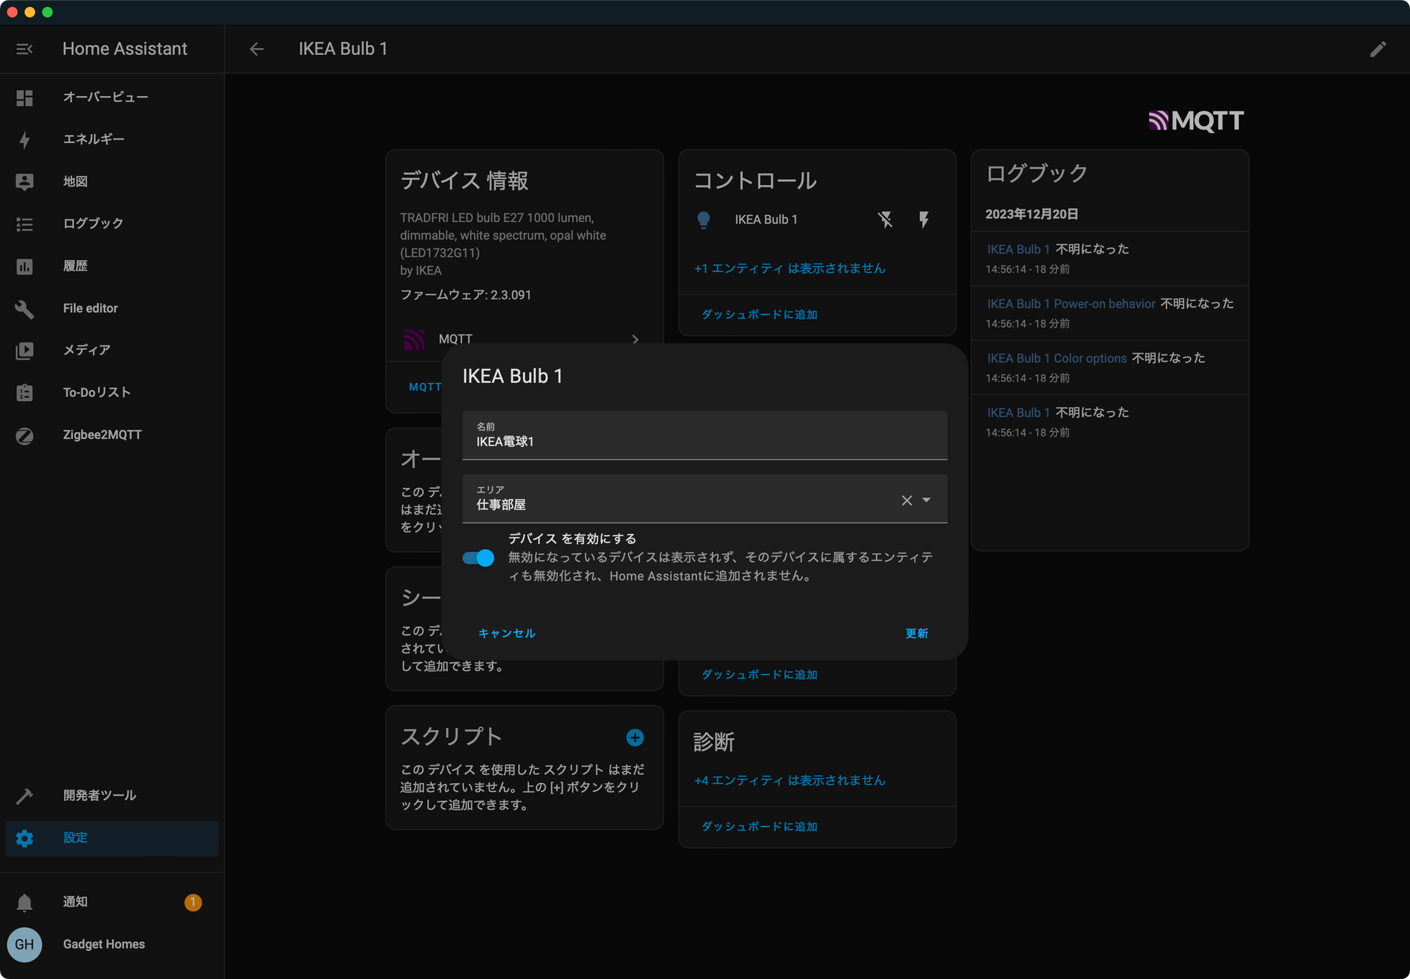Open the オーバービュー dashboard icon

25,98
